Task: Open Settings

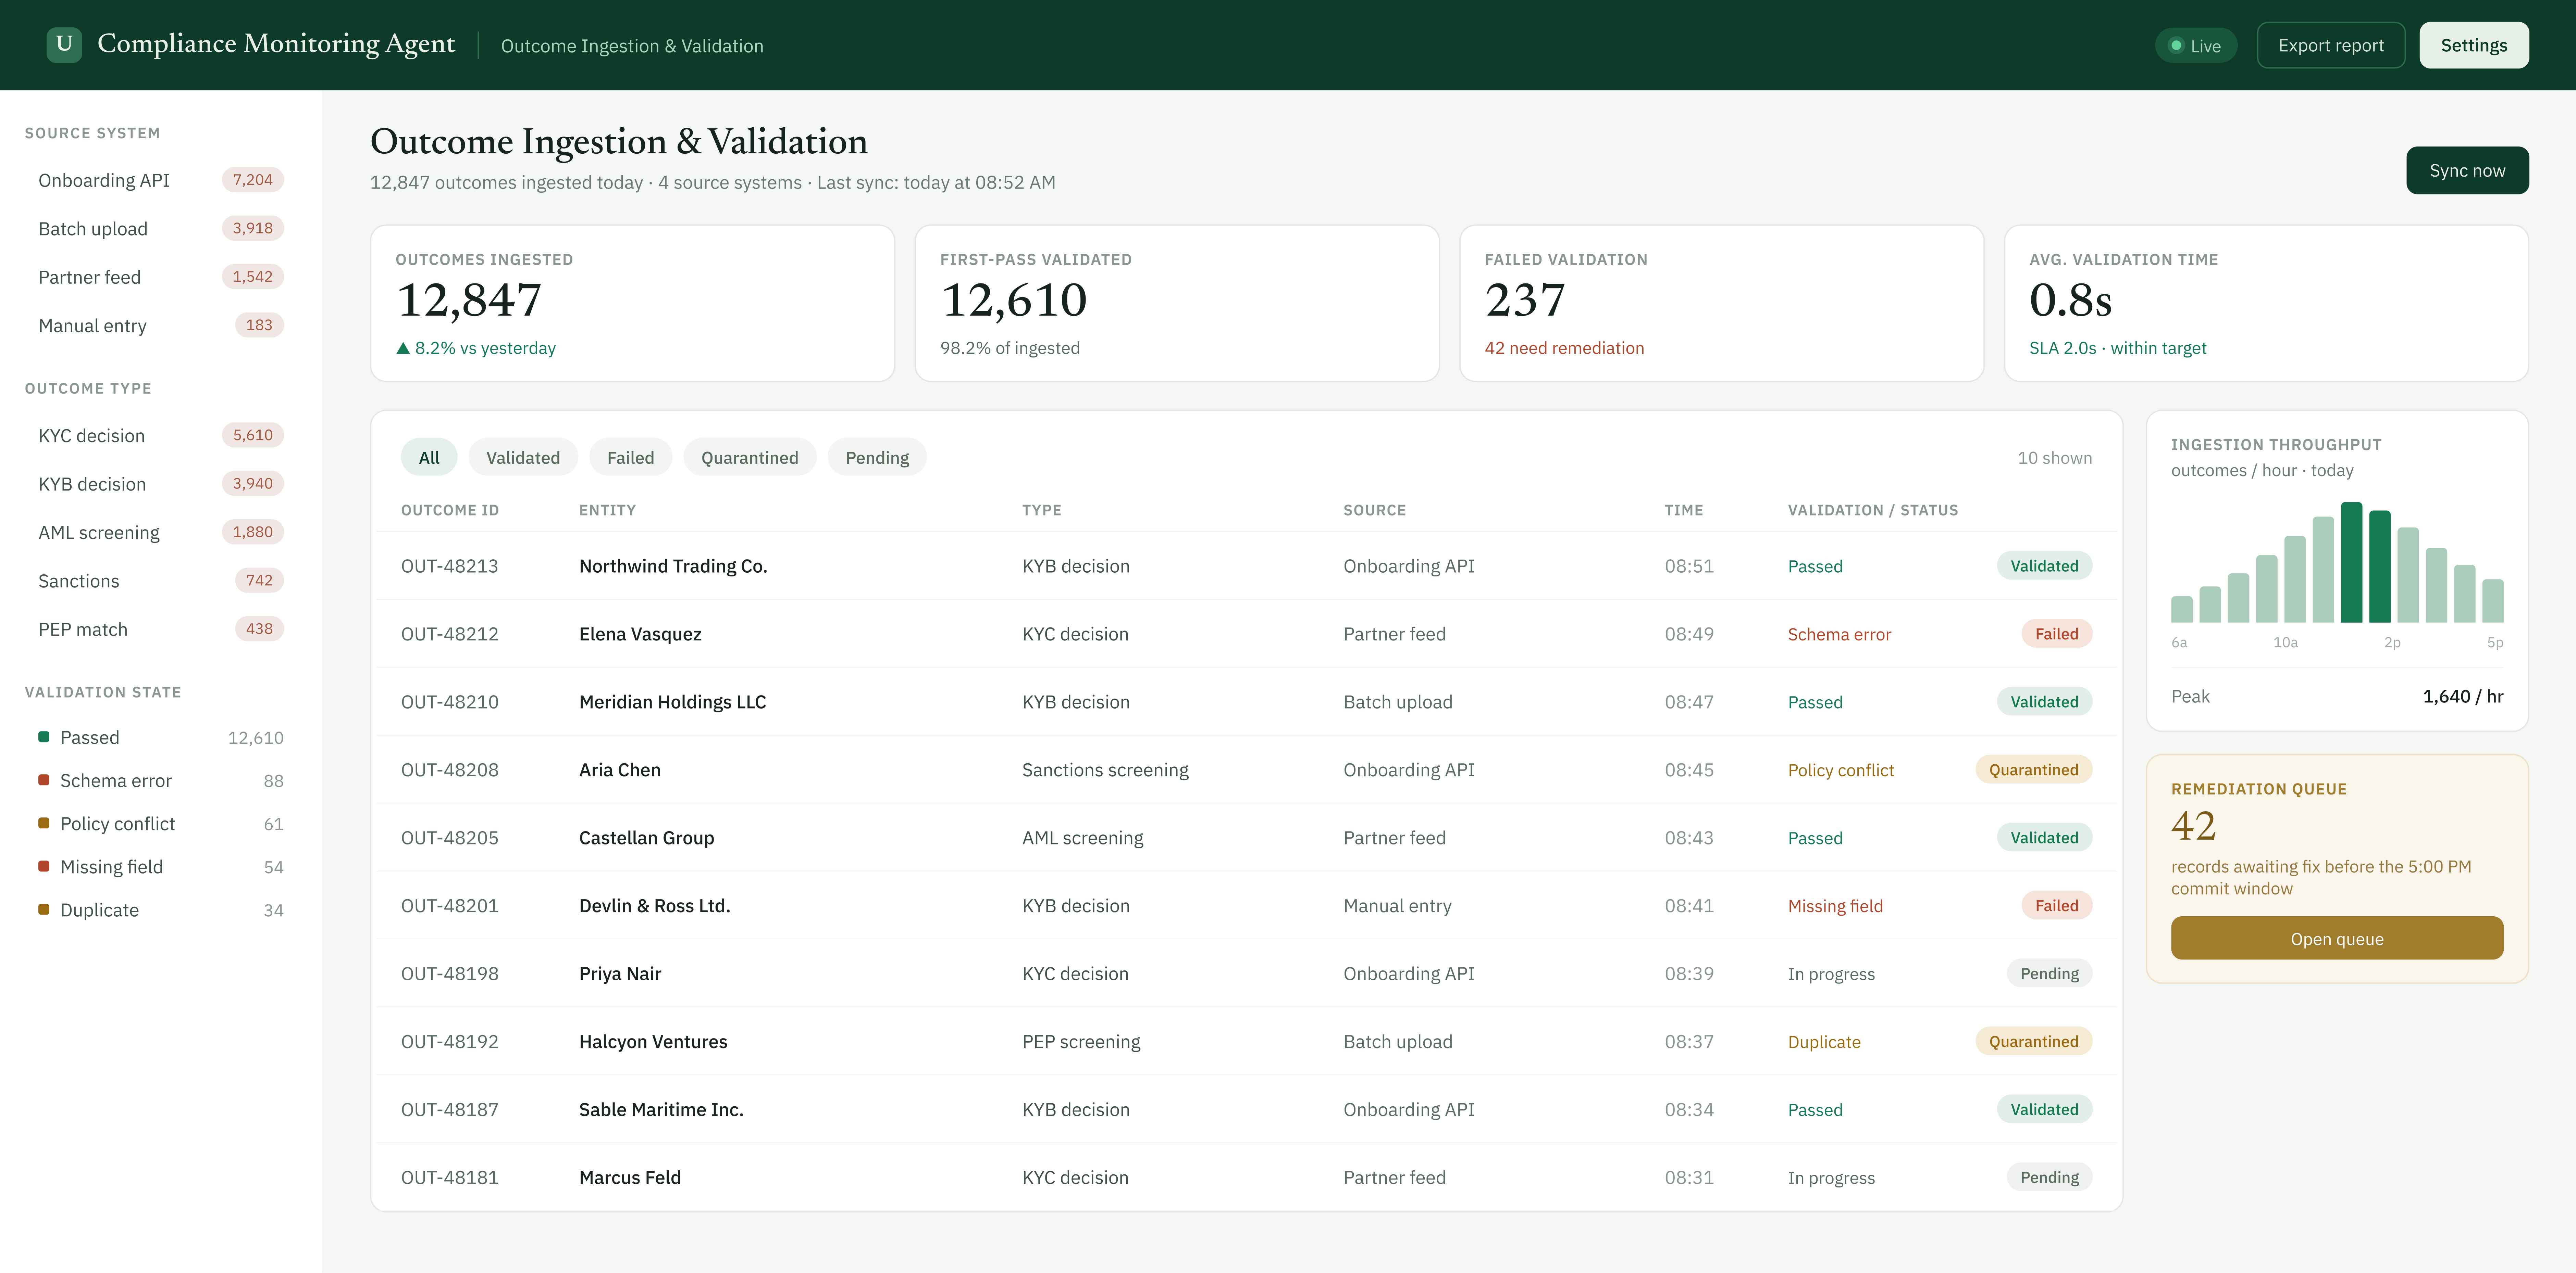Action: (2474, 45)
